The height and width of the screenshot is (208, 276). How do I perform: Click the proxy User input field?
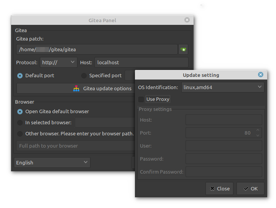pyautogui.click(x=224, y=146)
